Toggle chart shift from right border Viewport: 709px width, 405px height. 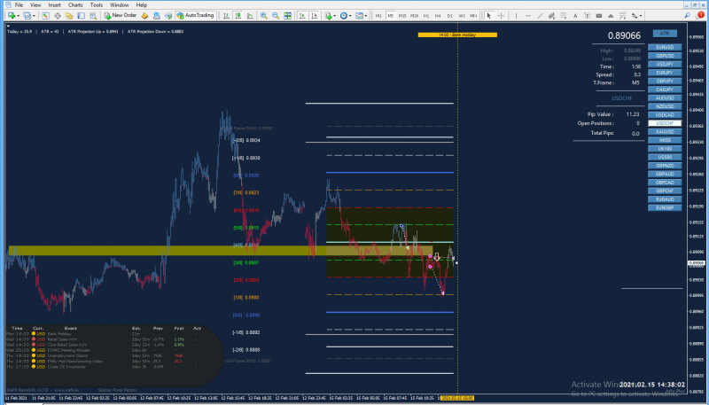point(315,15)
